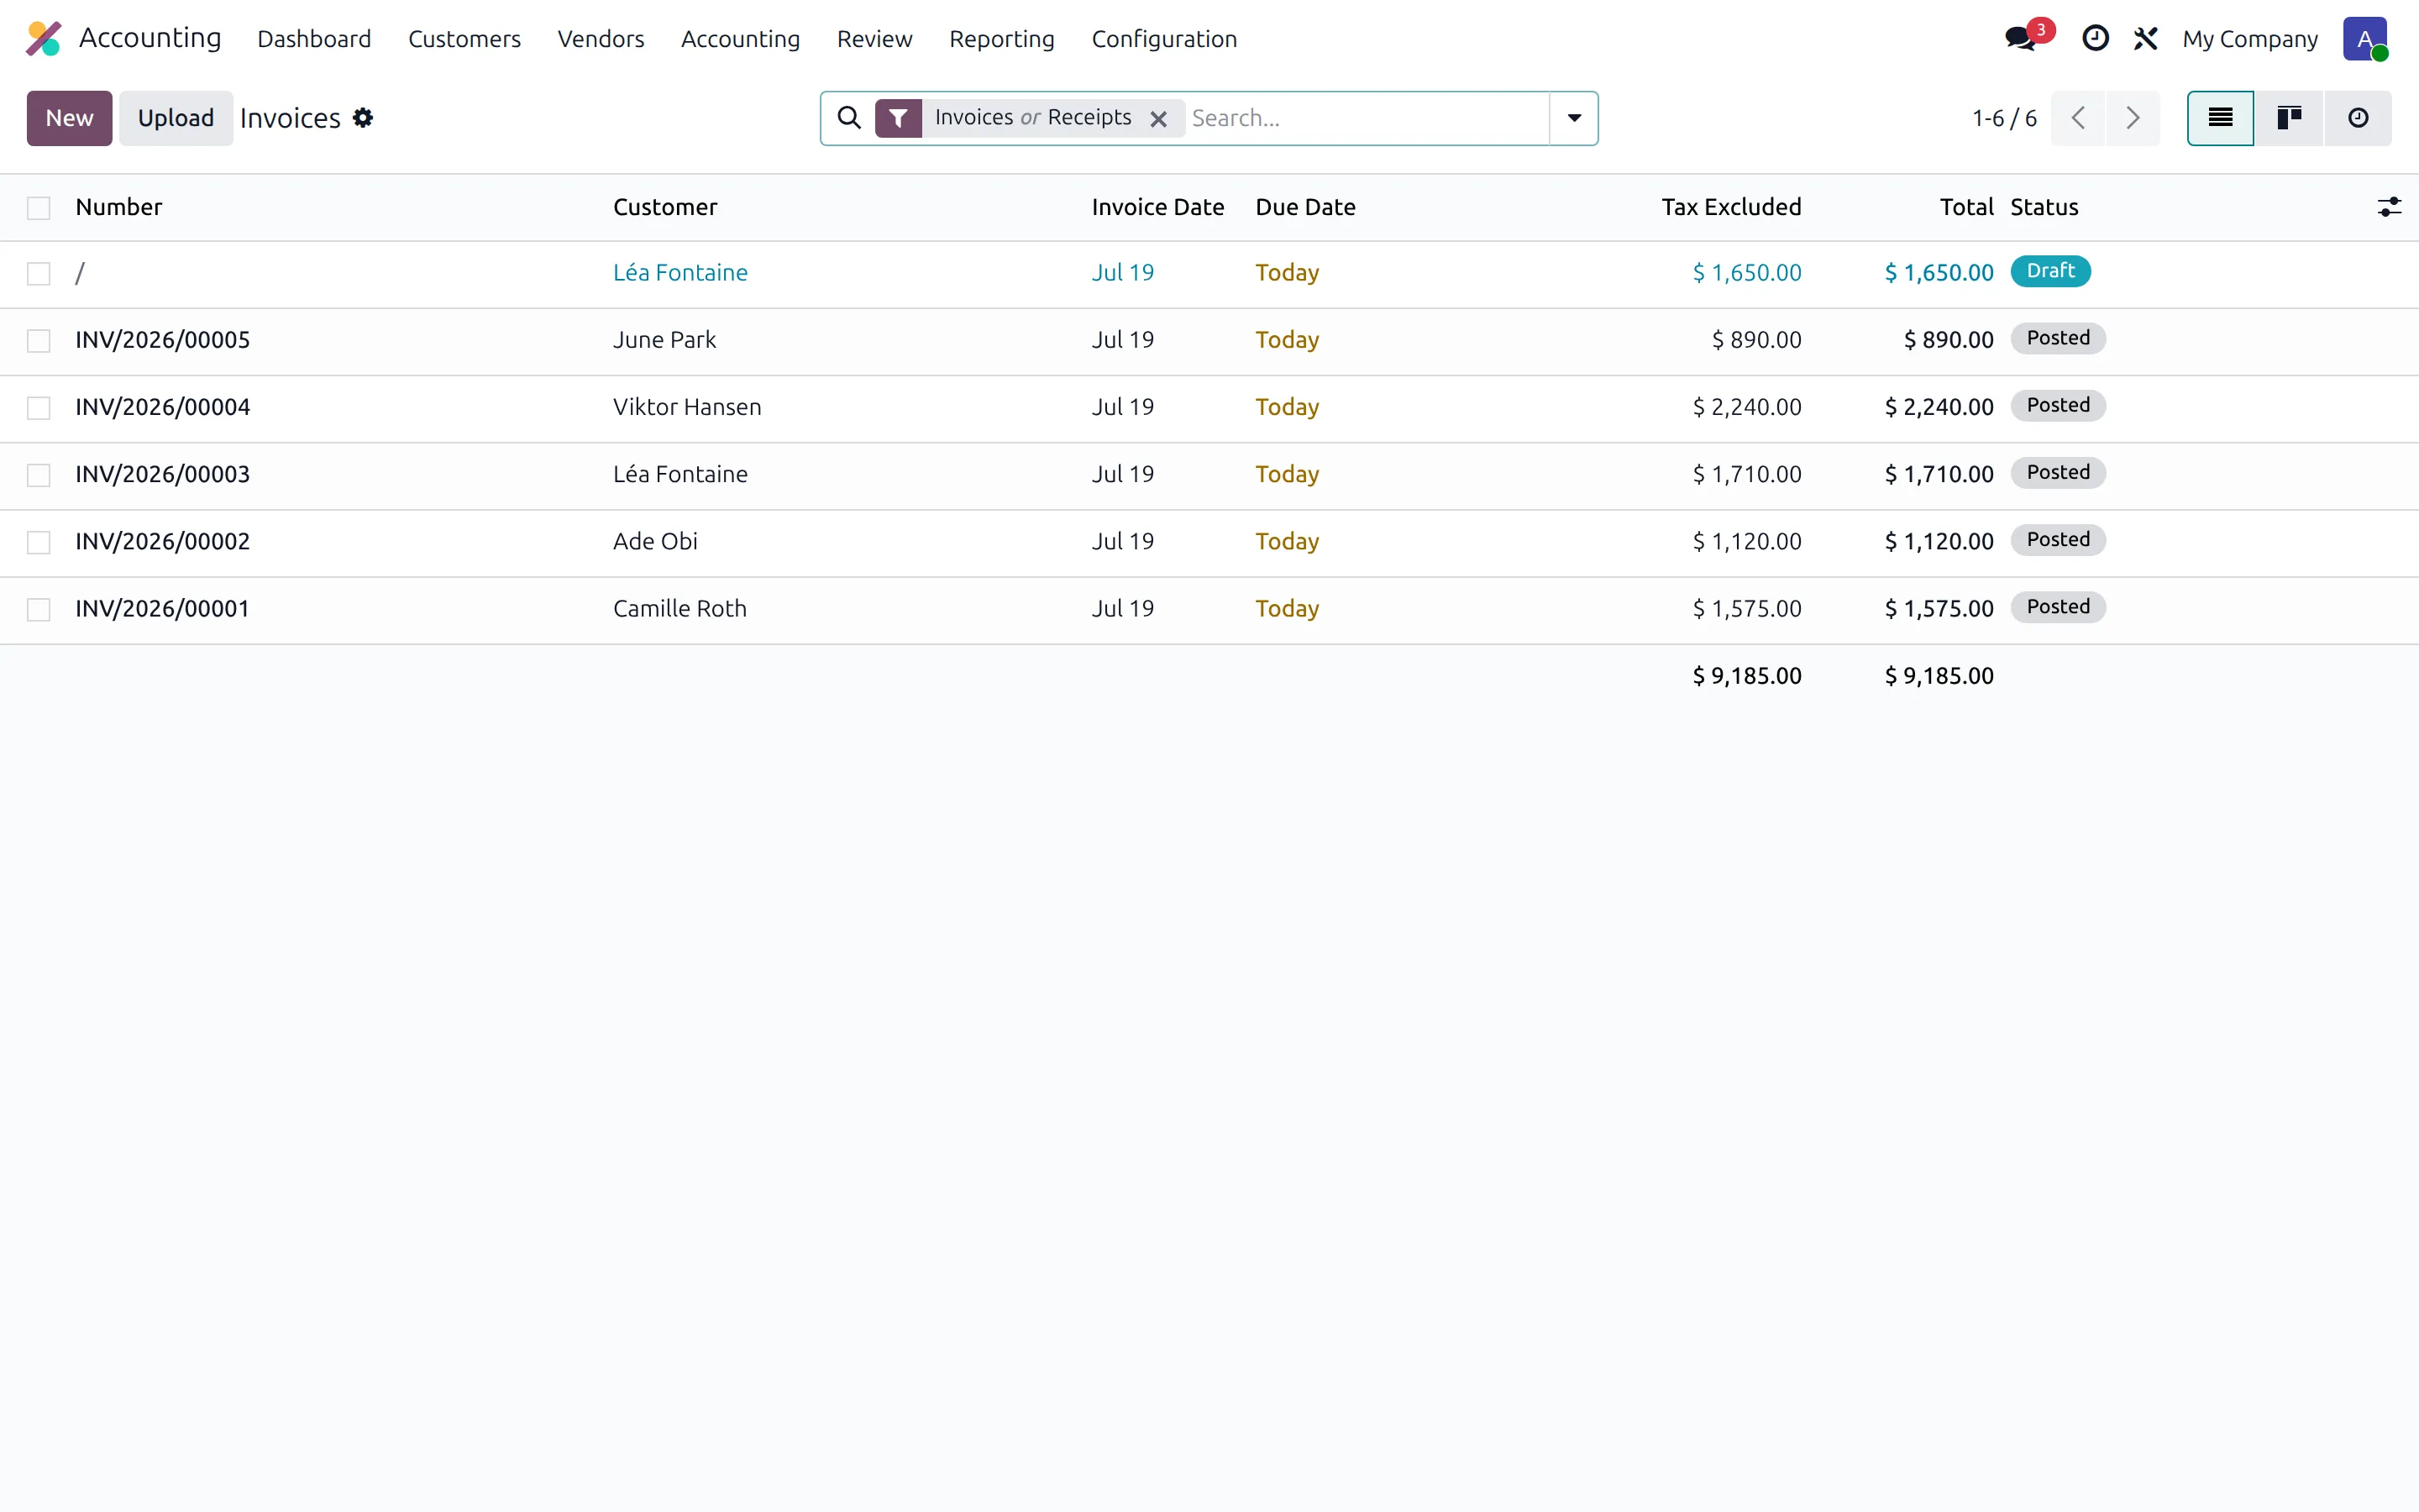
Task: Open invoice INV/2026/00005
Action: (162, 340)
